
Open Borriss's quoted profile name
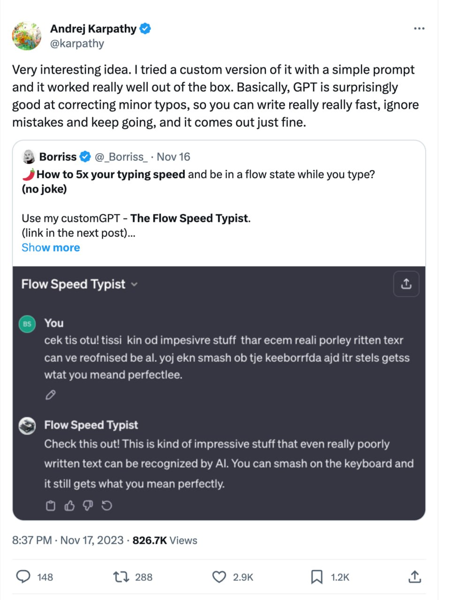click(58, 157)
